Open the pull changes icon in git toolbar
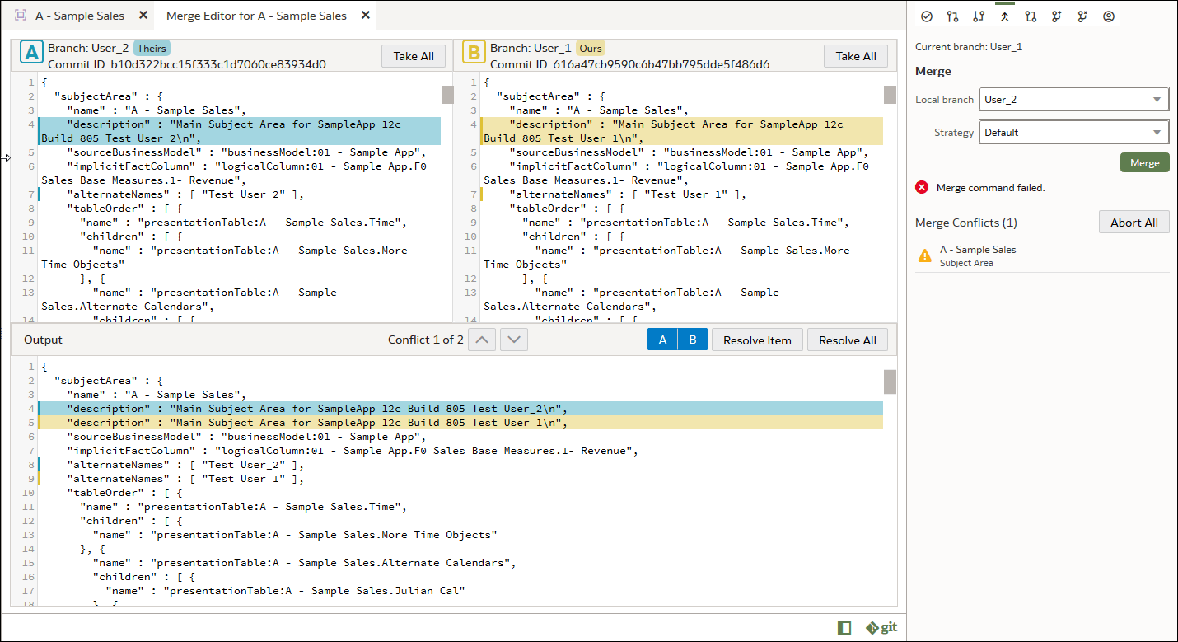Image resolution: width=1178 pixels, height=642 pixels. tap(979, 16)
